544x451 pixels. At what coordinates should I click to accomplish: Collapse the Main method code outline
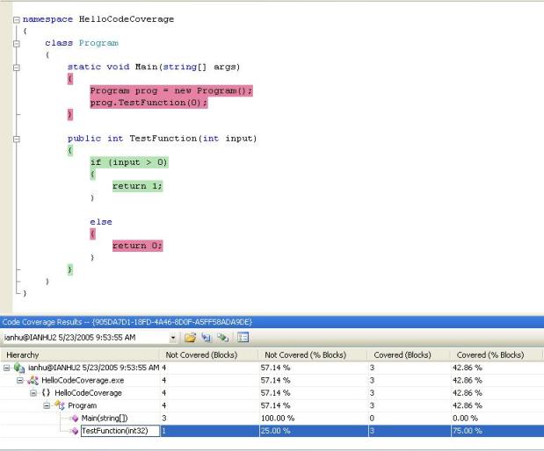pyautogui.click(x=17, y=68)
